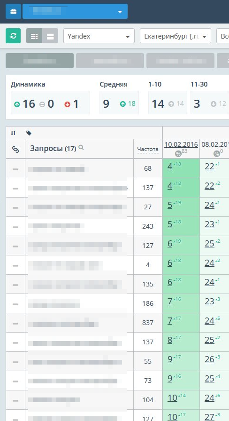
Task: Click the green refresh button
Action: [x=13, y=36]
